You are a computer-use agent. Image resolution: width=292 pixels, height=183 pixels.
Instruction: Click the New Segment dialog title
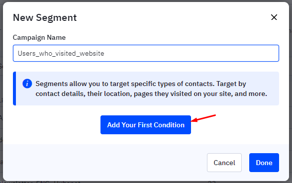point(45,18)
